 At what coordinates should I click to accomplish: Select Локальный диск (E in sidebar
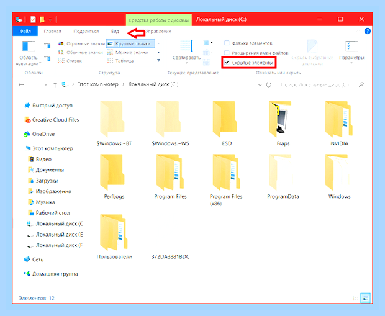point(54,235)
